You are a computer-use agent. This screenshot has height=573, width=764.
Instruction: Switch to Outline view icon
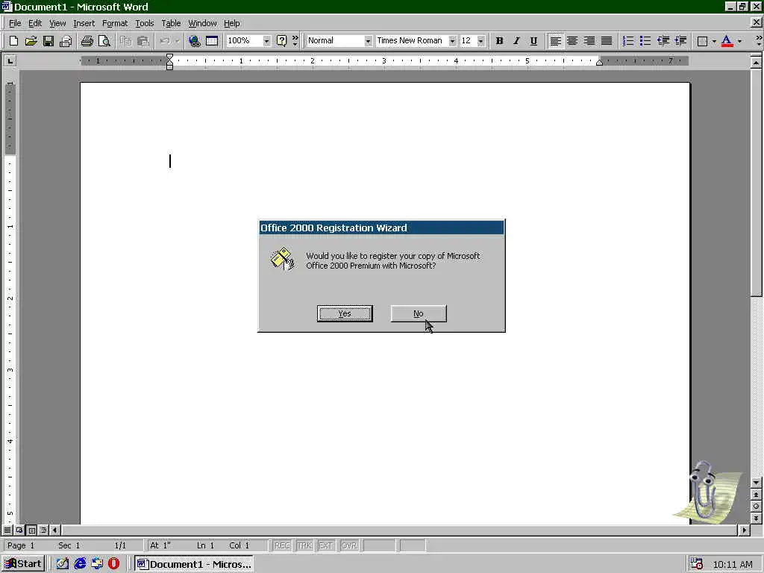[x=43, y=530]
